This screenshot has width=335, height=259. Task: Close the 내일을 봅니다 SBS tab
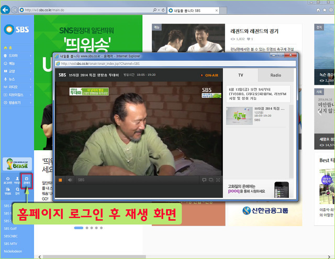click(216, 10)
